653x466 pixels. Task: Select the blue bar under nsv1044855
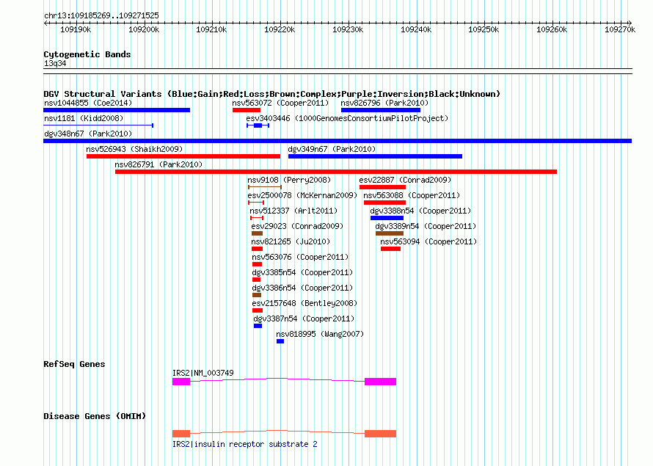click(117, 110)
